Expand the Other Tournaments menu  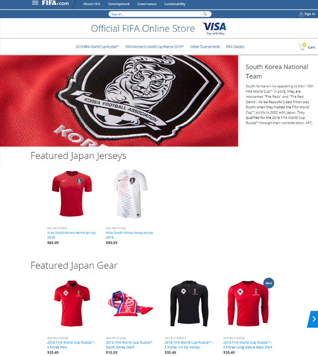(205, 47)
